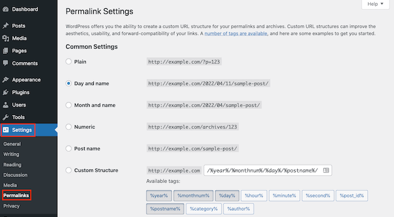Add the %second% tag

[318, 196]
